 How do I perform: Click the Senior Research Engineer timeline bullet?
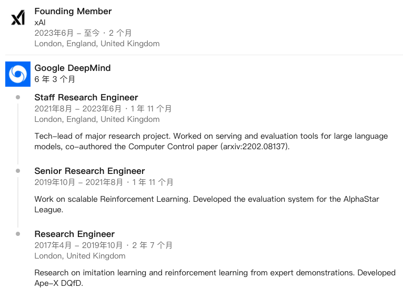(18, 171)
